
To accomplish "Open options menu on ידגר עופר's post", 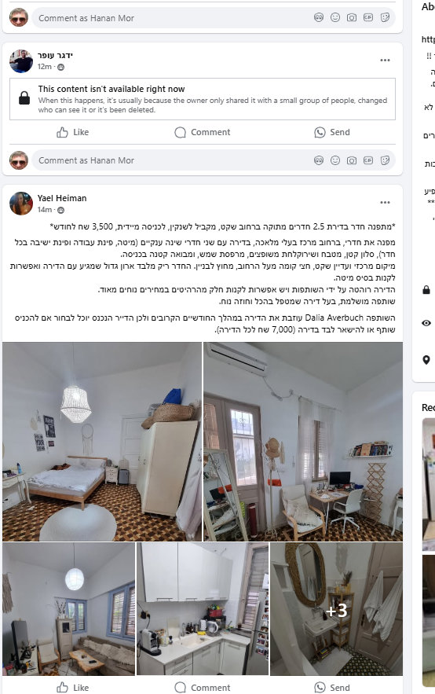I will (385, 60).
